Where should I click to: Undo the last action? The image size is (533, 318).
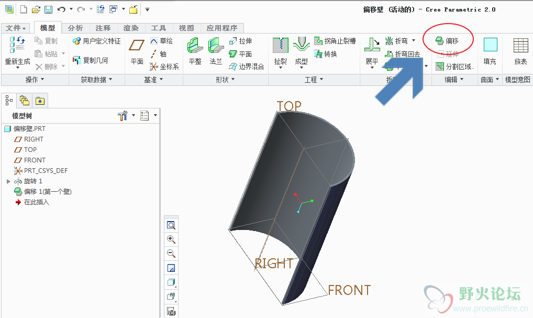coord(61,9)
